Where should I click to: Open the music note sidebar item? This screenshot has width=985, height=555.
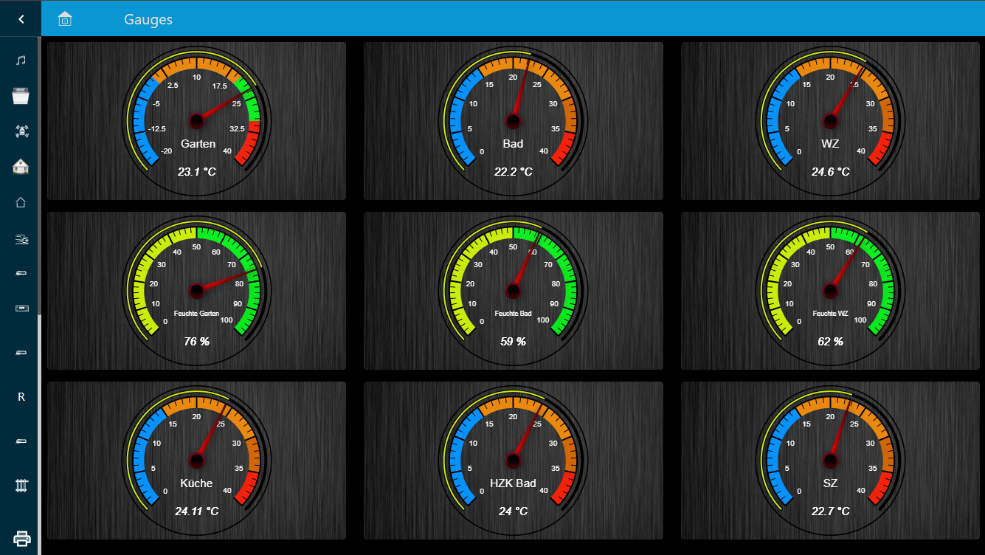click(x=21, y=60)
